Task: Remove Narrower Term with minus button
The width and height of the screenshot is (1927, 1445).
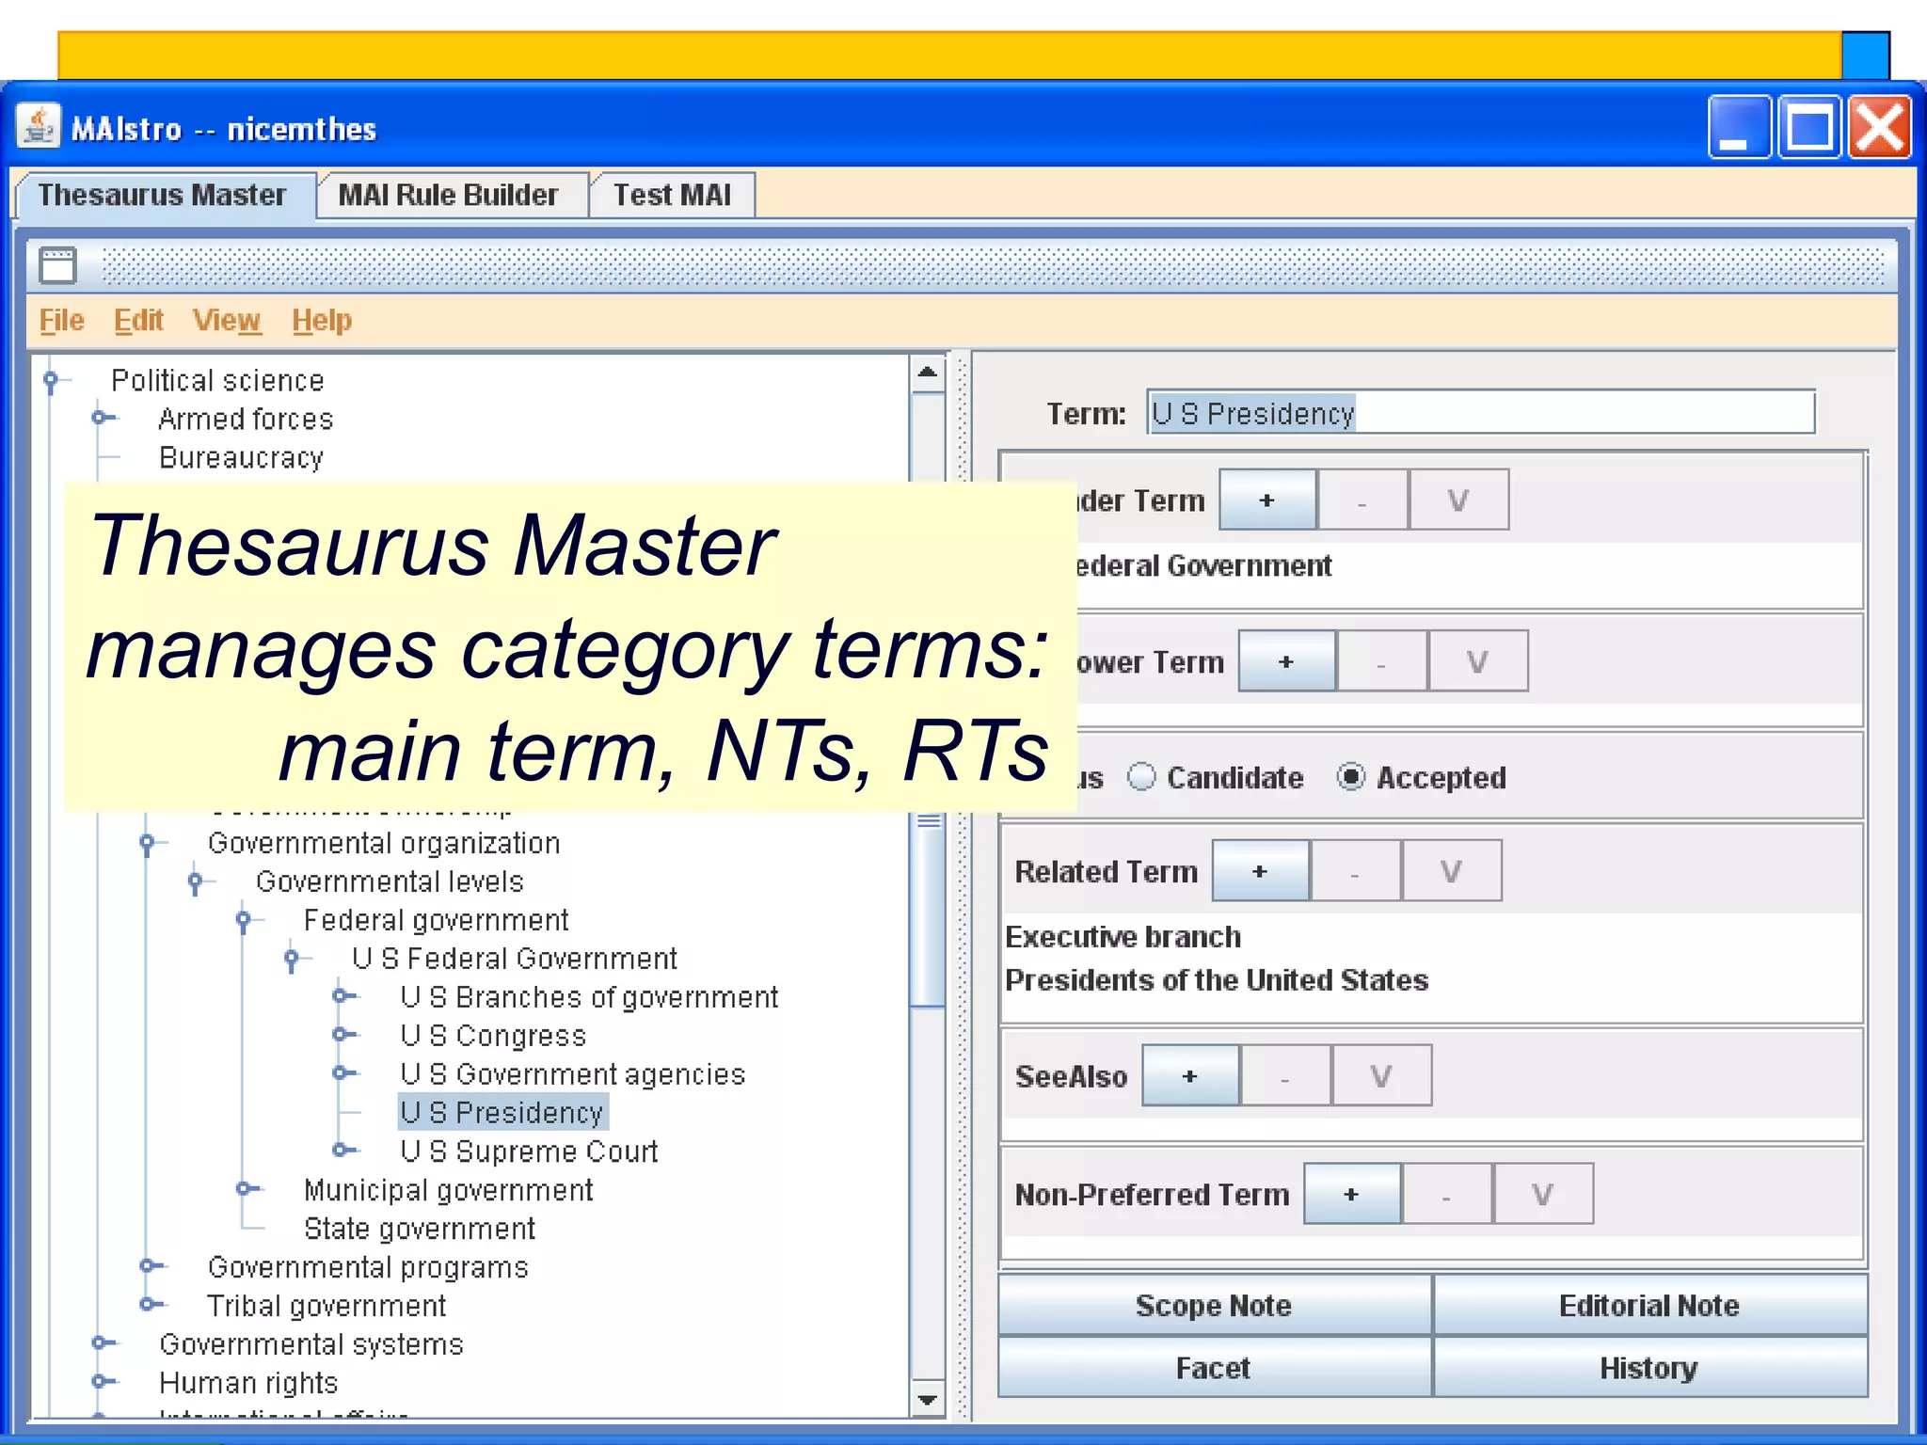Action: (1381, 662)
